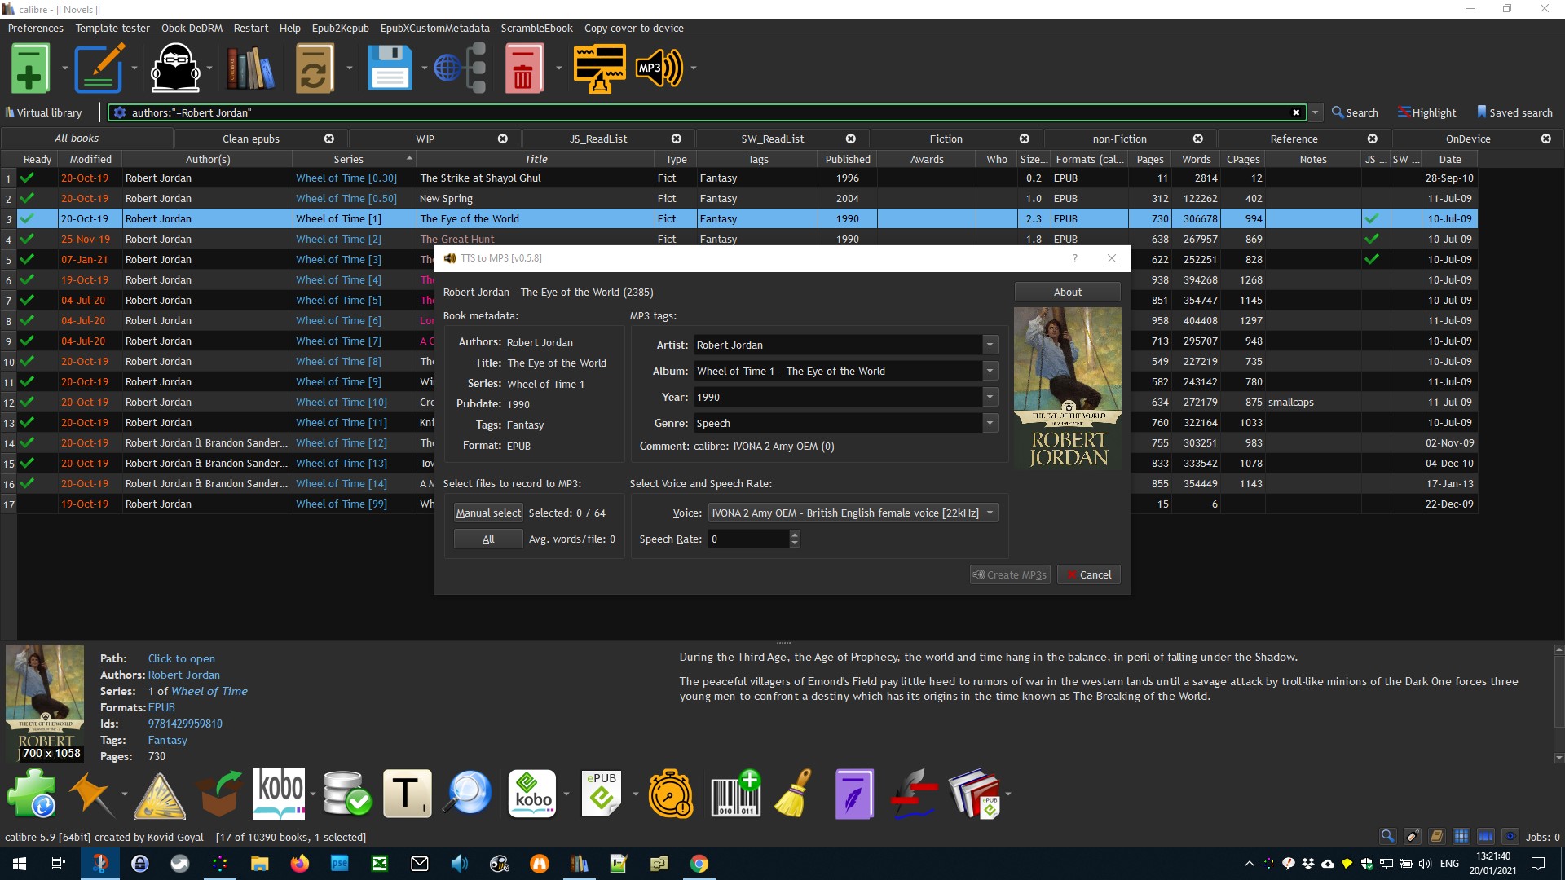Click the database check icon

(347, 794)
